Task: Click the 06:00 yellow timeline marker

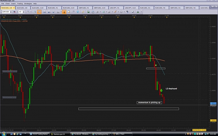Action: pos(85,17)
